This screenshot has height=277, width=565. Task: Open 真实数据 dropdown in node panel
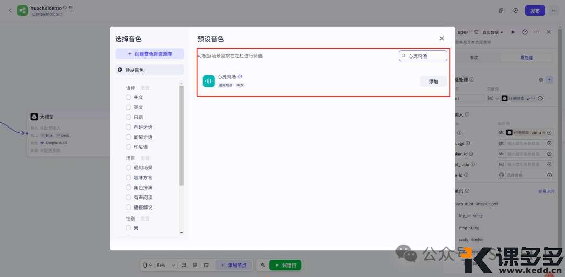pos(493,32)
